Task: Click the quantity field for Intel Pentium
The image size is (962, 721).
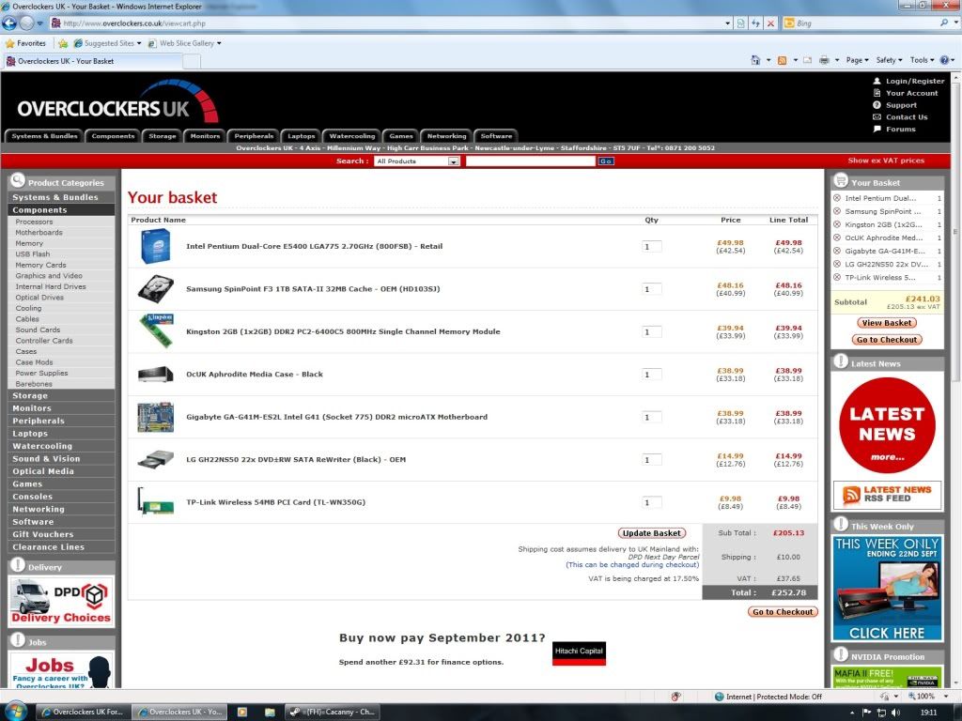Action: (652, 246)
